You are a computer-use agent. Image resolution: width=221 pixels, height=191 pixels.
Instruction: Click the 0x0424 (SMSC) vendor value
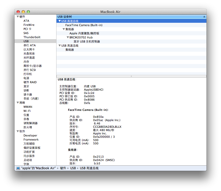click(104, 160)
